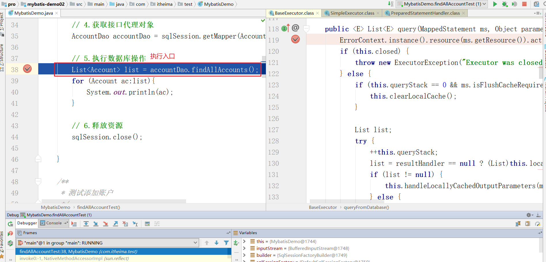Viewport: 546px width, 262px height.
Task: Click the Trace Current Stream Chain icon
Action: tap(157, 224)
